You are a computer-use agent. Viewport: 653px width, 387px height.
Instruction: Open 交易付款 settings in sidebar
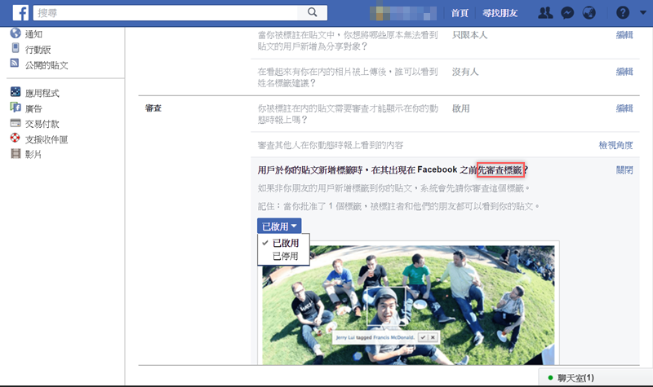pos(42,124)
